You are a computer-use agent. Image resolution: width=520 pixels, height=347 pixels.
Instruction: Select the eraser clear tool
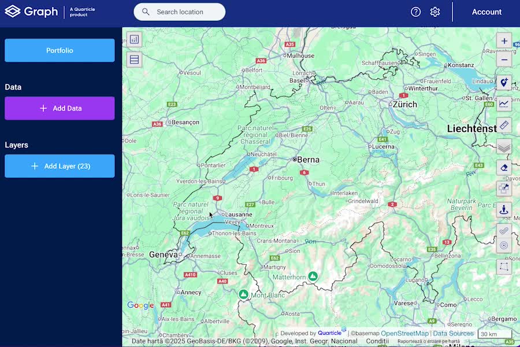(x=504, y=168)
